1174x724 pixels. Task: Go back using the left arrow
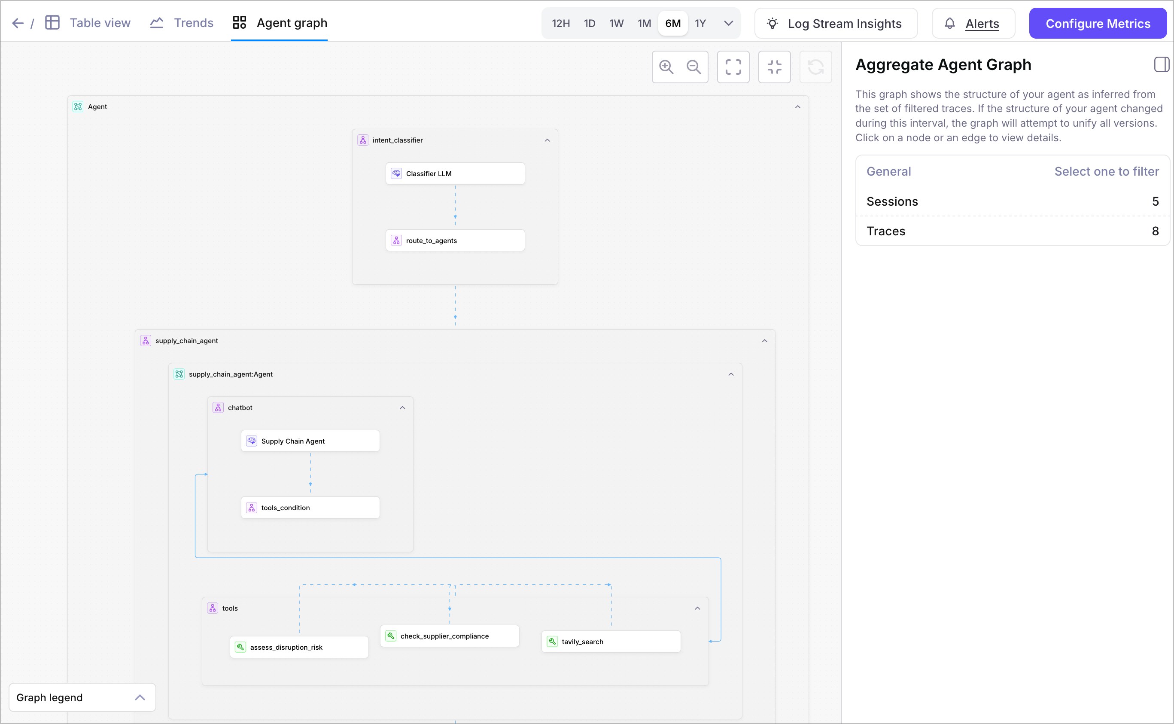[18, 23]
